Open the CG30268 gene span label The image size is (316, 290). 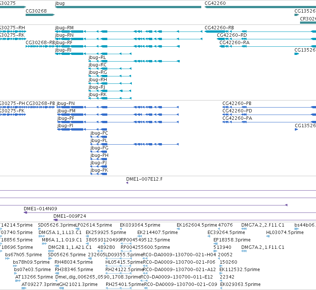point(36,11)
